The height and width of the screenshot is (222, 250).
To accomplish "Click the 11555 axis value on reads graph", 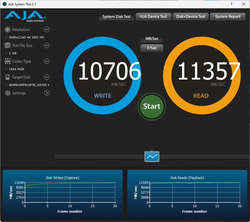I will click(x=144, y=183).
